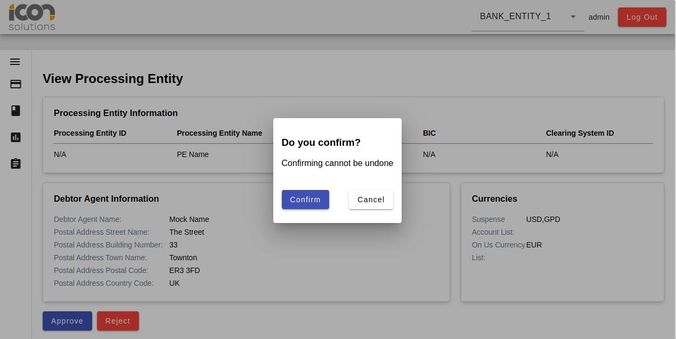This screenshot has width=676, height=339.
Task: Click the bar chart reports icon
Action: (x=15, y=137)
